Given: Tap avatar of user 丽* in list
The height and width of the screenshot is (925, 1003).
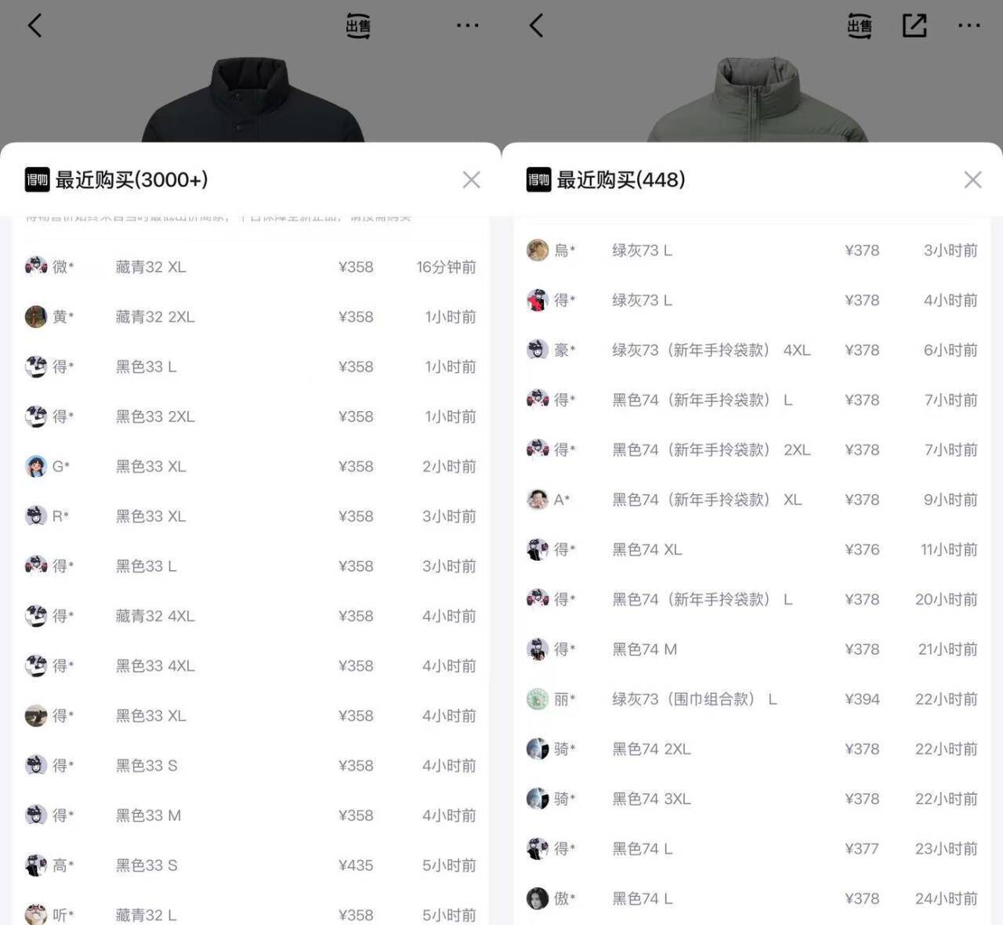Looking at the screenshot, I should pyautogui.click(x=538, y=699).
